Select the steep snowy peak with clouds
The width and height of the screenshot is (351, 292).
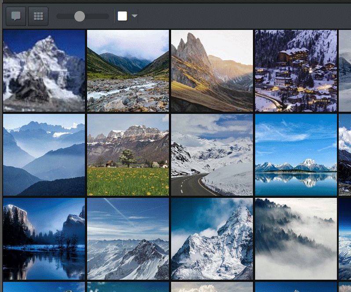[212, 239]
